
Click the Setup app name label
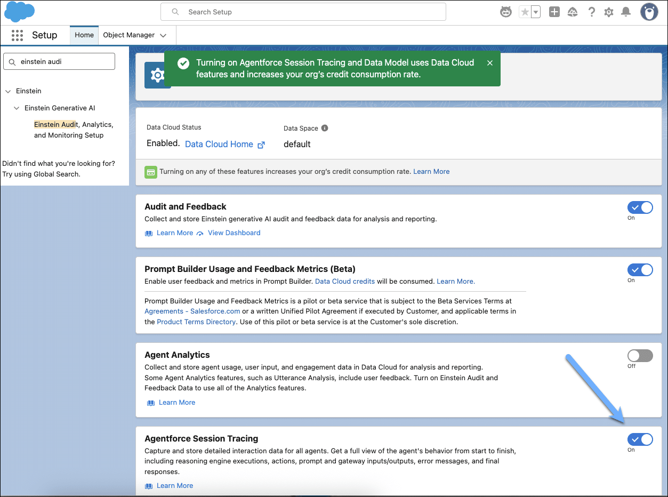coord(45,35)
